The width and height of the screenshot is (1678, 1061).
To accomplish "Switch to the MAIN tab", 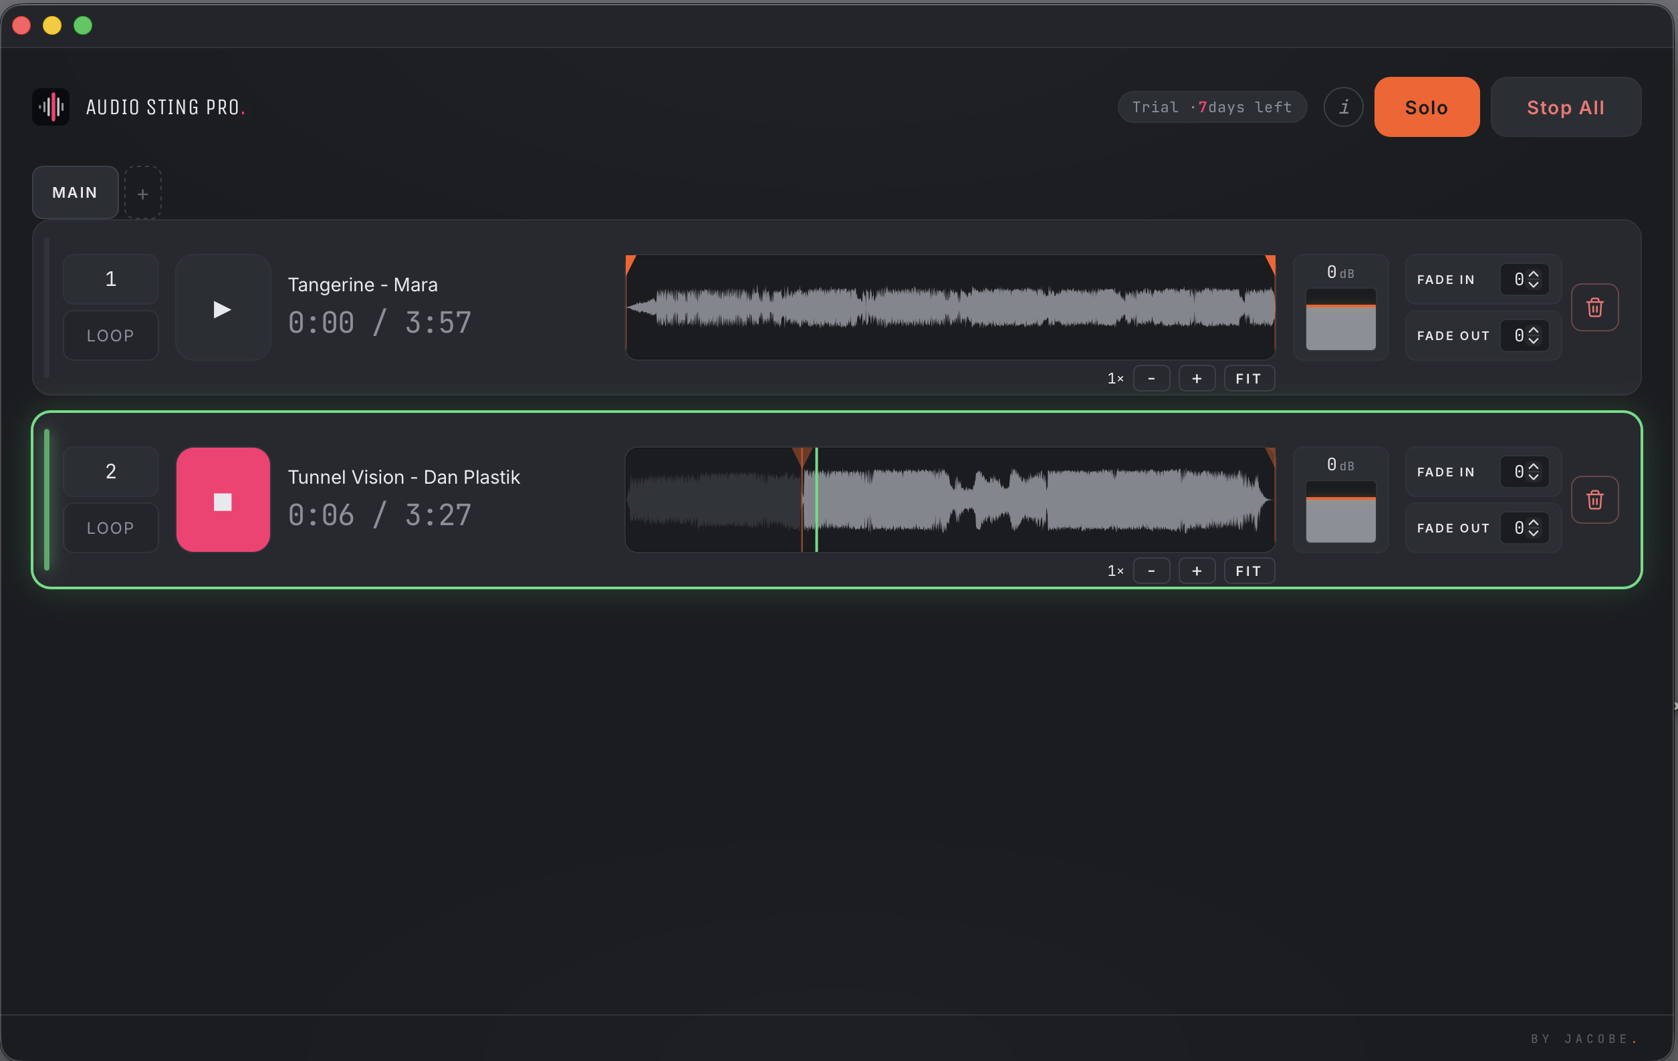I will point(76,193).
